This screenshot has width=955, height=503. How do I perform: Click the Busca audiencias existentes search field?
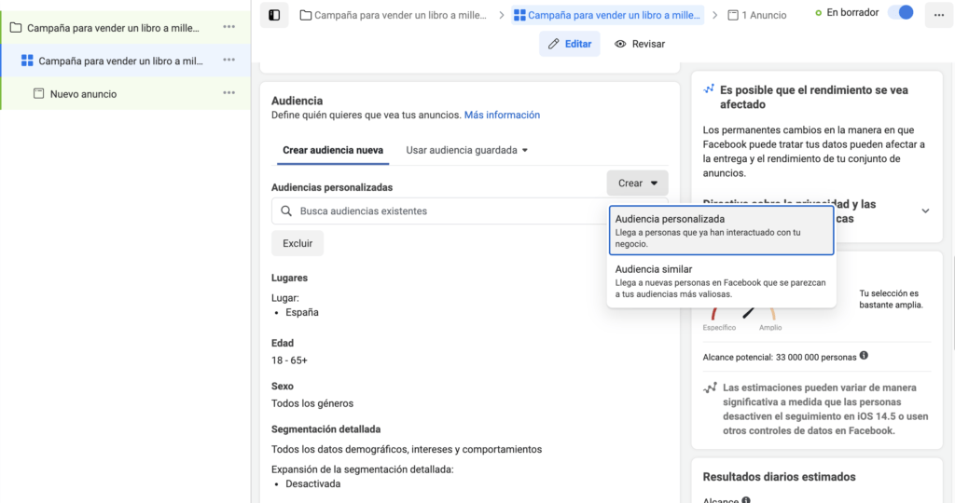(x=438, y=211)
